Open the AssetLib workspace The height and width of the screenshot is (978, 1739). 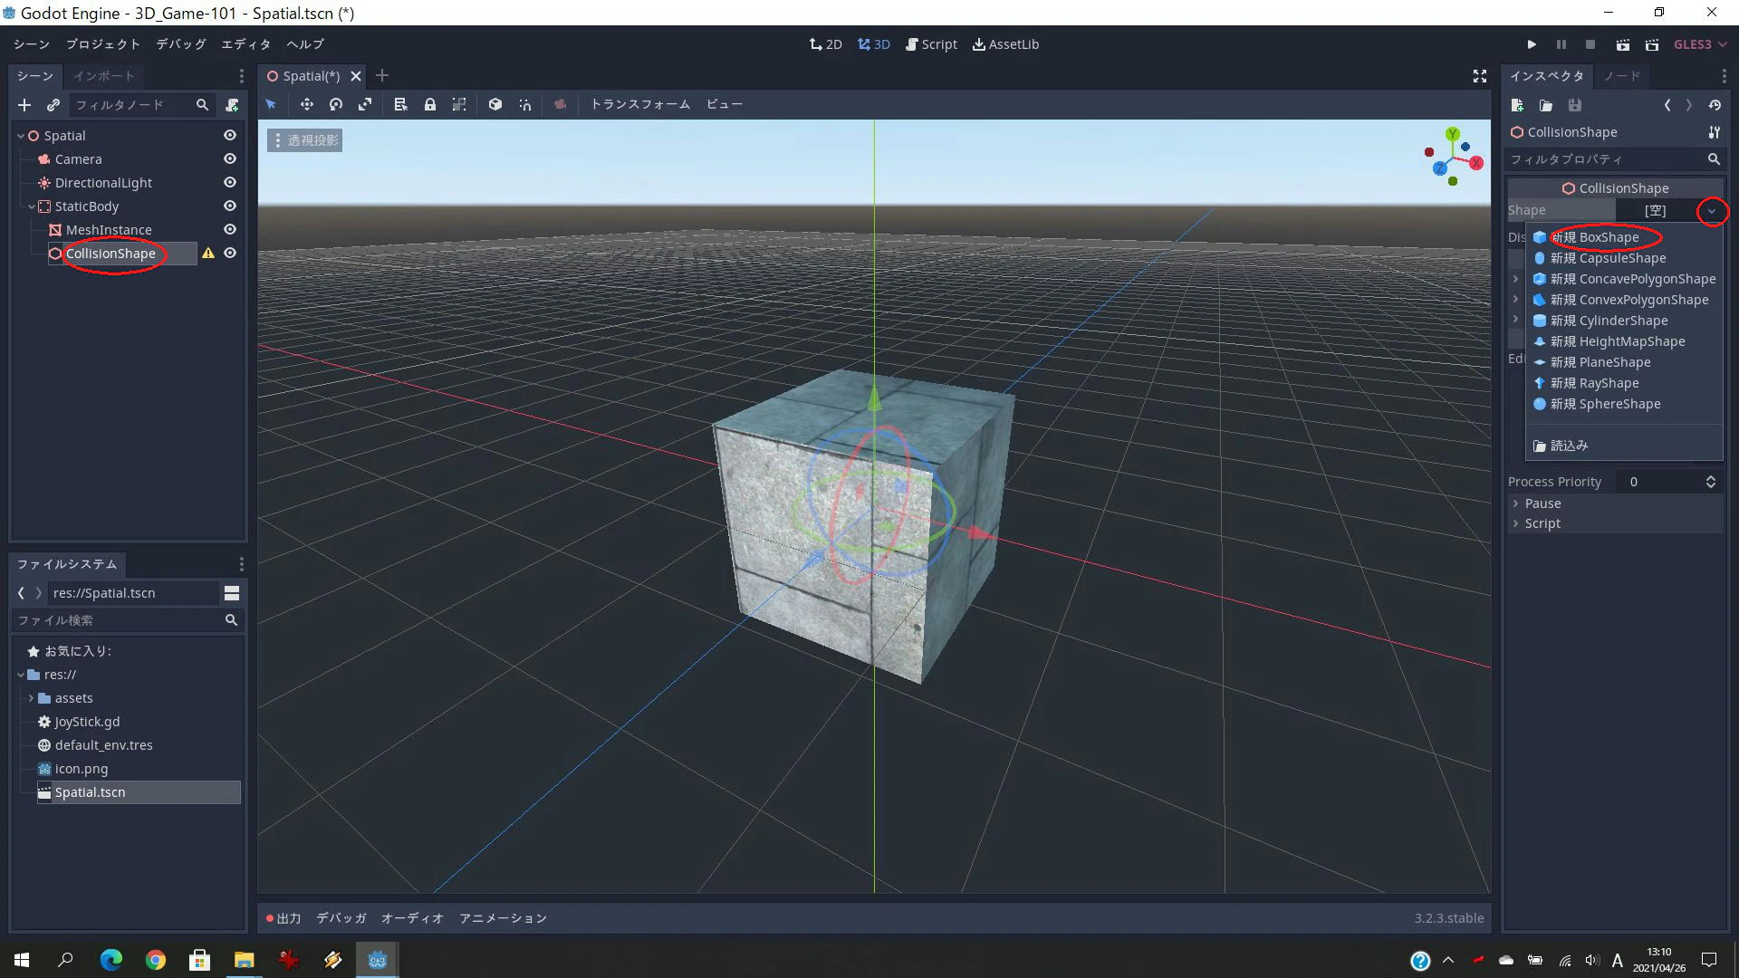(1005, 44)
